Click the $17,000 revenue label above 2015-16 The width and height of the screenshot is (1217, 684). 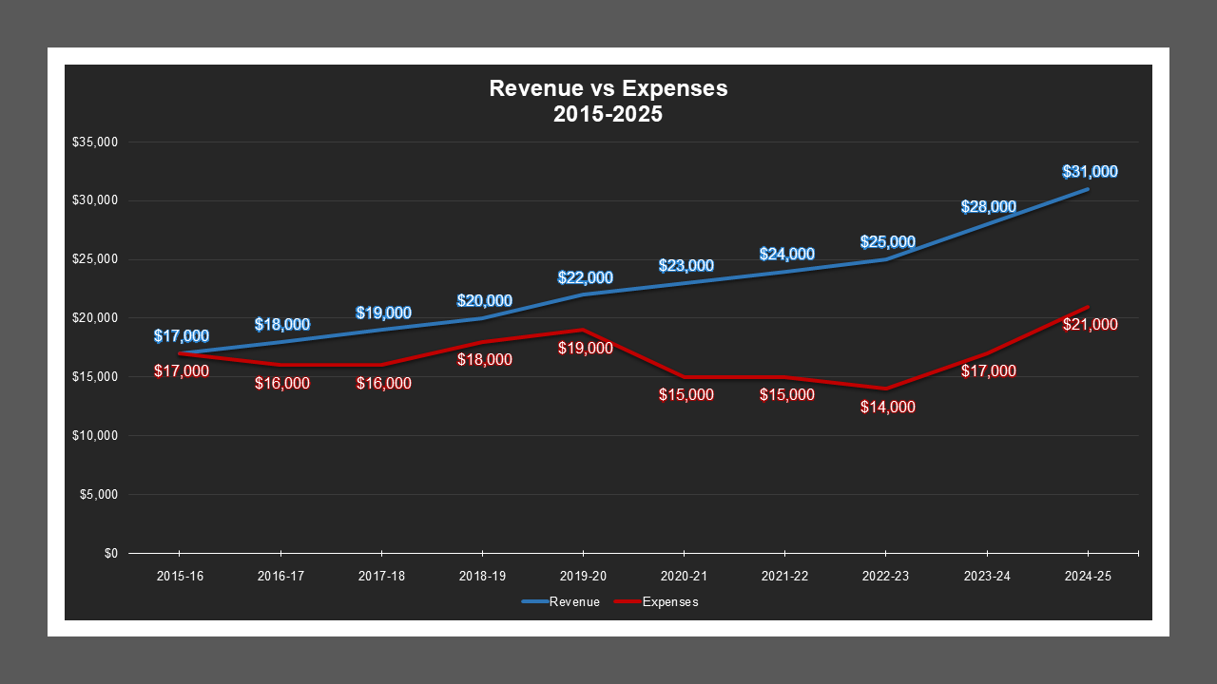tap(181, 334)
